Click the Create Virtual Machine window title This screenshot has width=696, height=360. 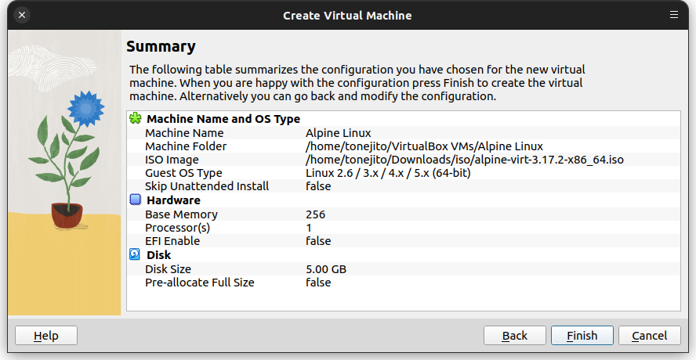(x=347, y=16)
